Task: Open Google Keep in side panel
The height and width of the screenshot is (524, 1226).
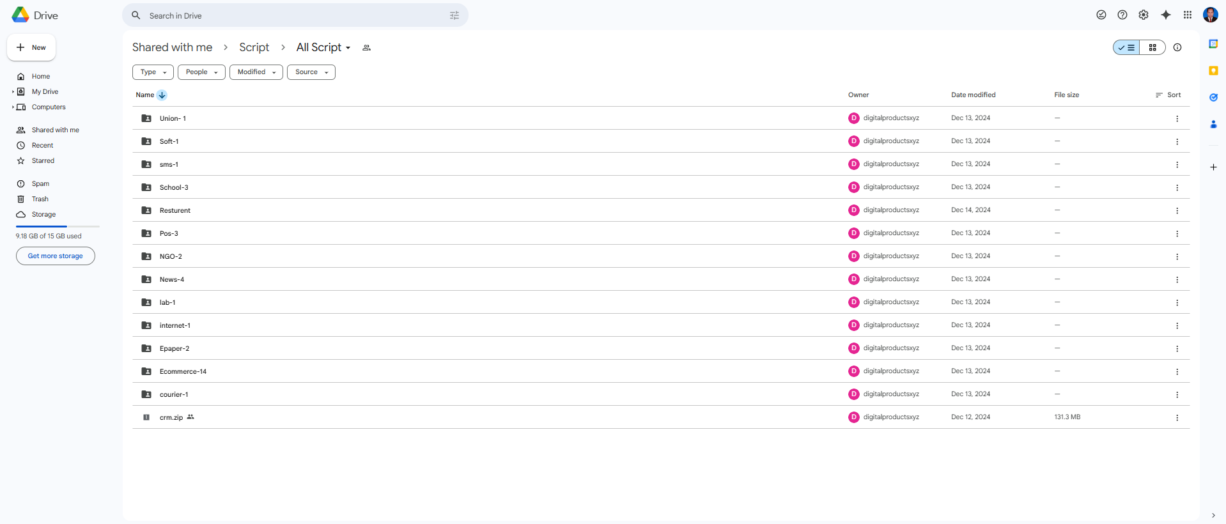Action: click(1213, 71)
